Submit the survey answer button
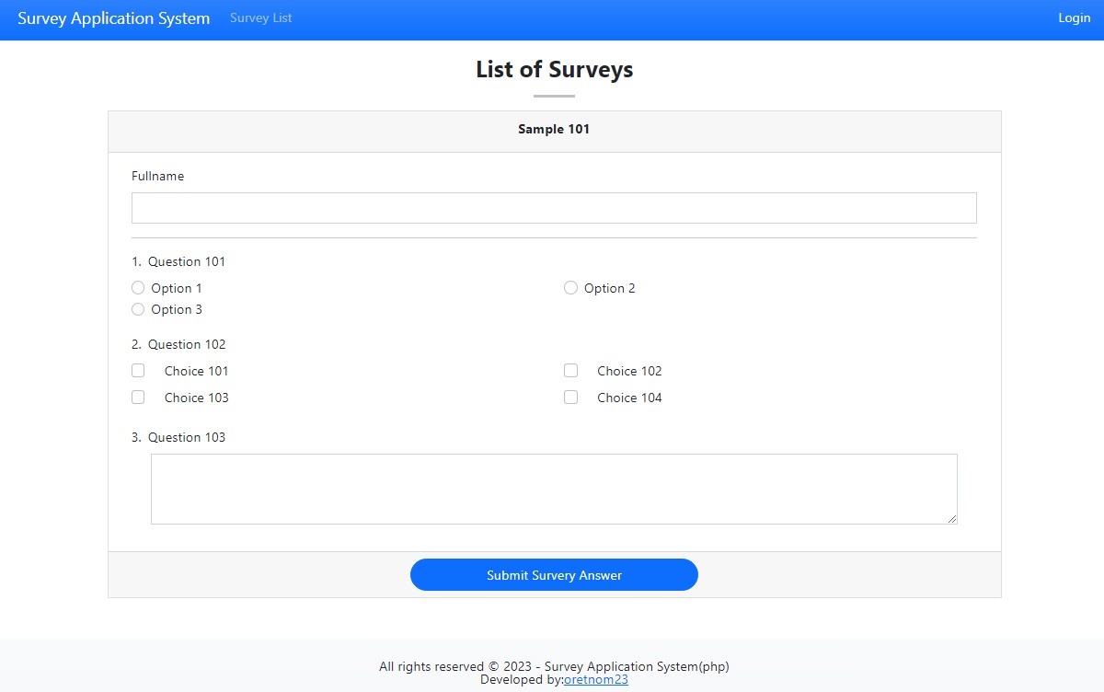Image resolution: width=1104 pixels, height=692 pixels. (x=554, y=575)
